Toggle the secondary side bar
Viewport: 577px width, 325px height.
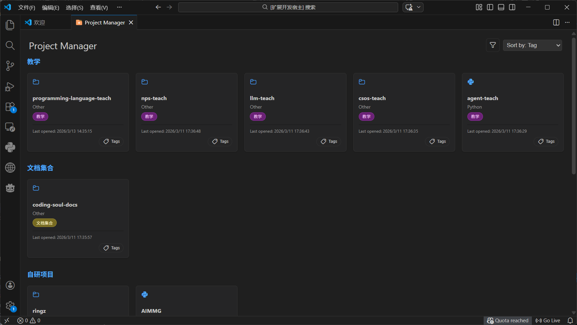tap(512, 7)
